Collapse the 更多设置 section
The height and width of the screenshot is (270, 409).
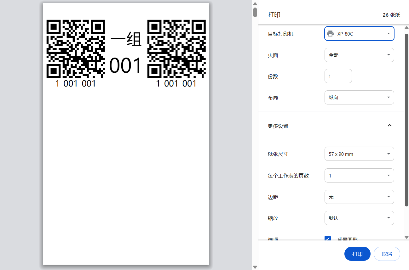389,126
